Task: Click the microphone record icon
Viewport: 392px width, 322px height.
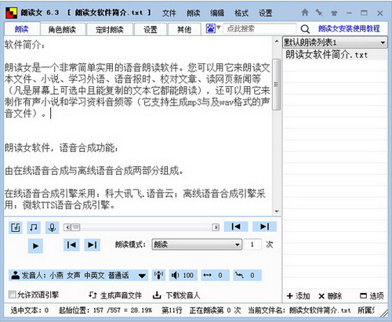Action: [52, 227]
